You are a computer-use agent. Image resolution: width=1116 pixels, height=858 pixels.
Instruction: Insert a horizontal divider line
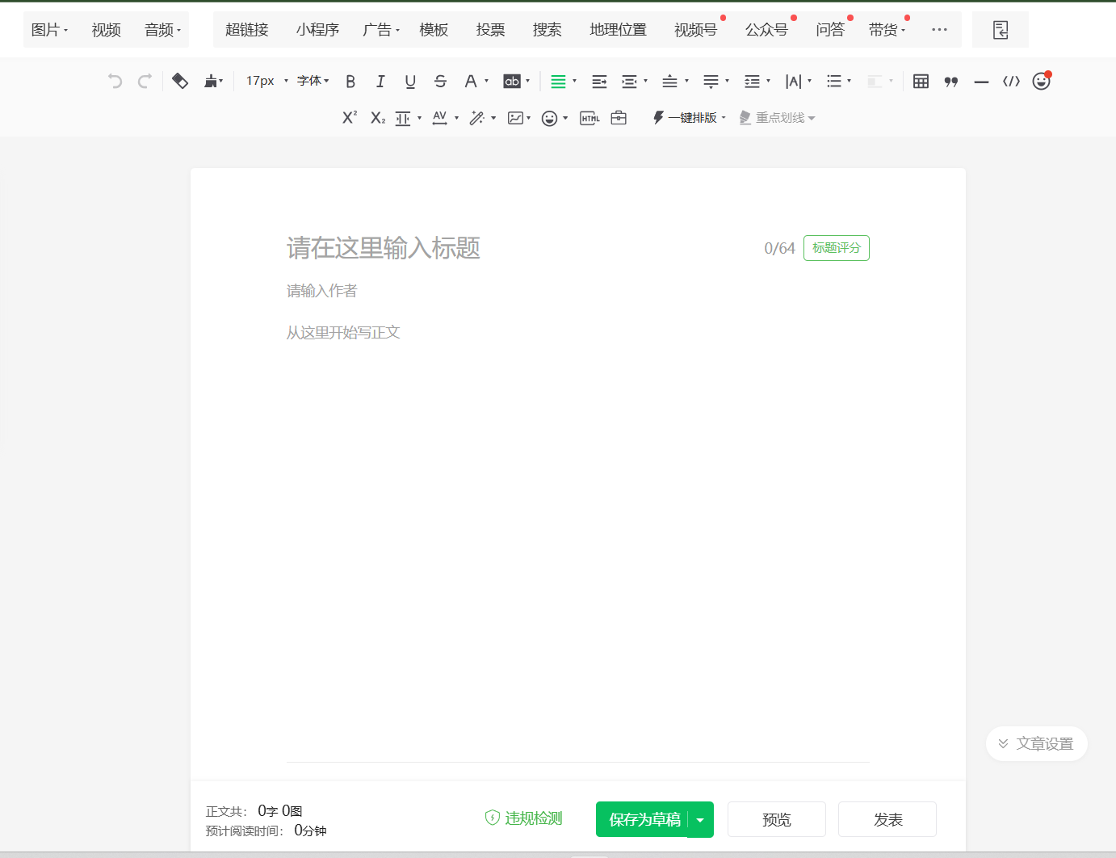tap(981, 82)
